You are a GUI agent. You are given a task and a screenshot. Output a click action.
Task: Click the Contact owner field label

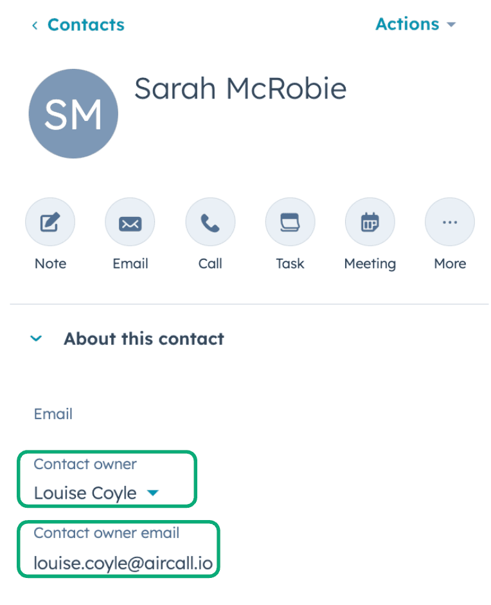tap(85, 464)
